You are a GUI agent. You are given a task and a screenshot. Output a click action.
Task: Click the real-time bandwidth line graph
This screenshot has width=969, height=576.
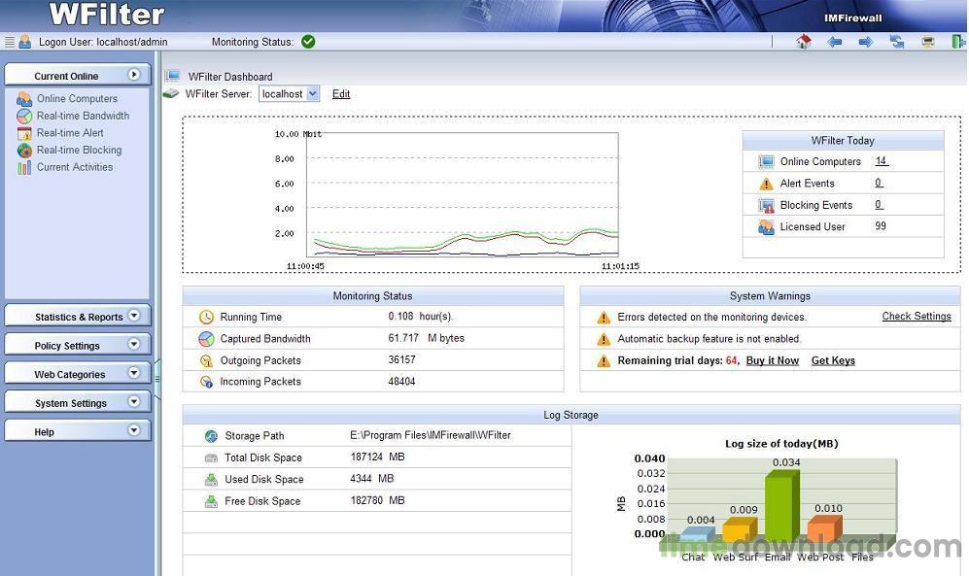[x=463, y=194]
